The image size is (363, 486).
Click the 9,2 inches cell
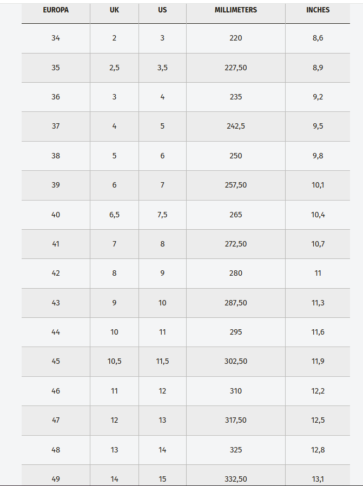click(x=318, y=97)
